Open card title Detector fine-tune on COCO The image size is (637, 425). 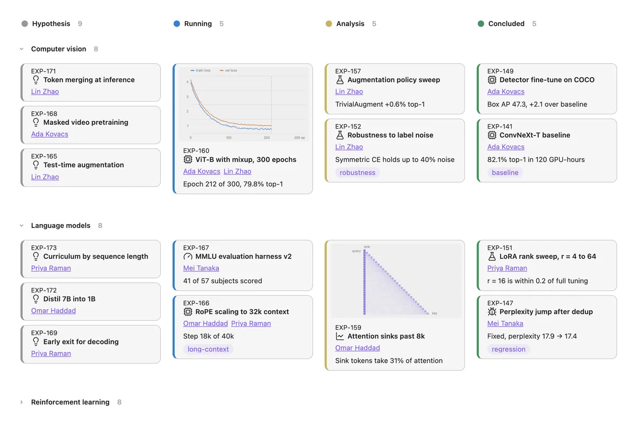547,80
